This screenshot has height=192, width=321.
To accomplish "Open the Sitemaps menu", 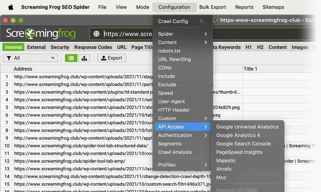I will [x=273, y=7].
